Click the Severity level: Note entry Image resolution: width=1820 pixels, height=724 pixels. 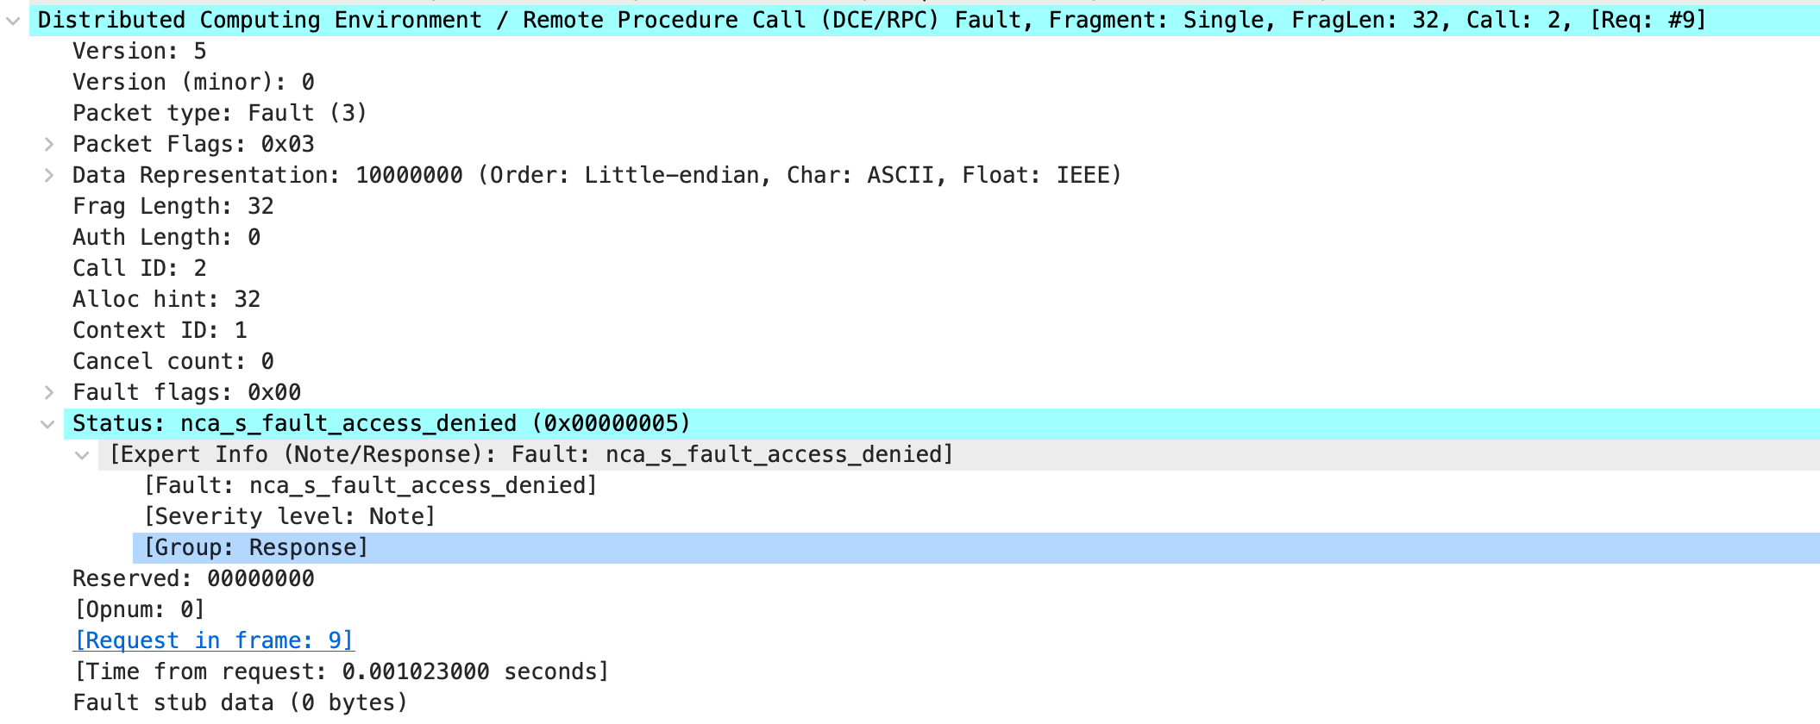[x=290, y=517]
